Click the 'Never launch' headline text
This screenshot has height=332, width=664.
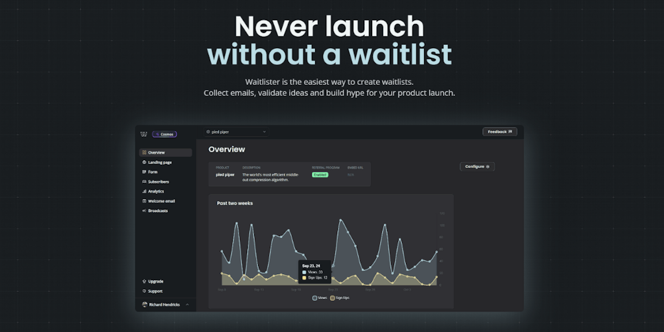[329, 26]
